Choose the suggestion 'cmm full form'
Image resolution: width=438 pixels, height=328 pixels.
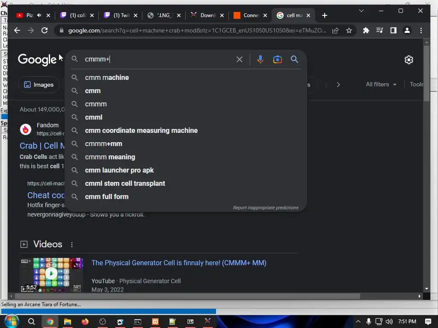pyautogui.click(x=186, y=196)
